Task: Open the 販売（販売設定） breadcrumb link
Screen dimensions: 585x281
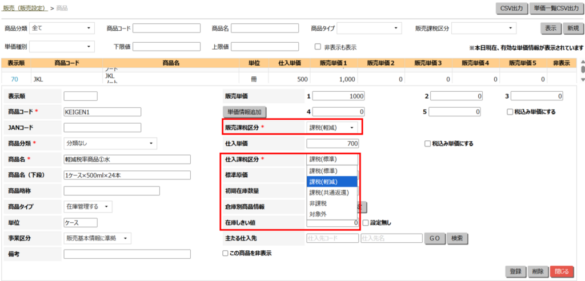Action: [25, 9]
